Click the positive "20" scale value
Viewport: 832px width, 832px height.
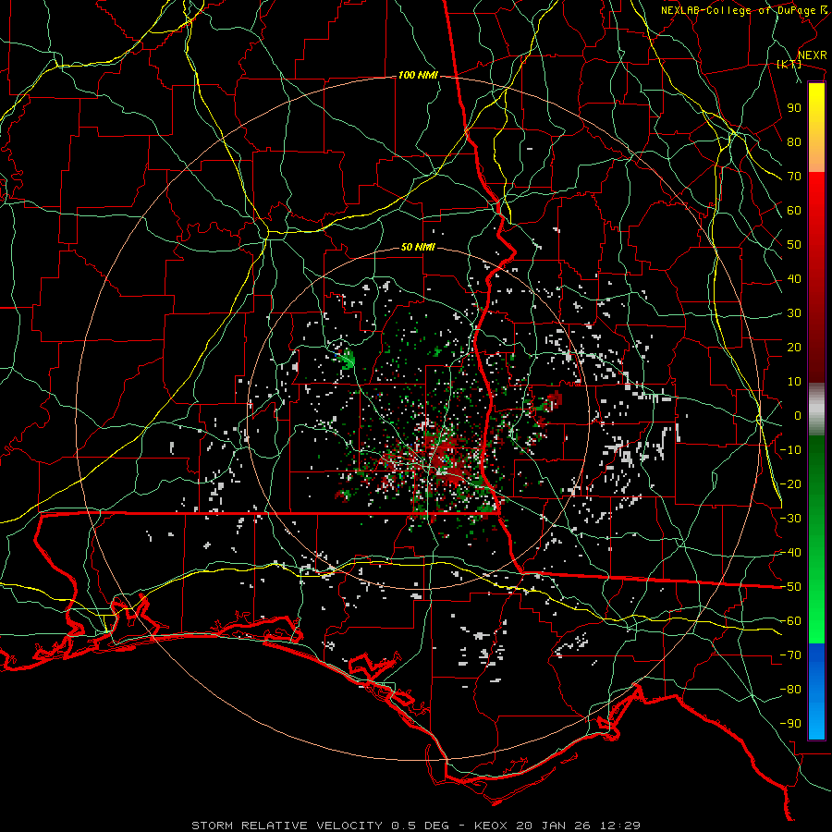[x=794, y=348]
